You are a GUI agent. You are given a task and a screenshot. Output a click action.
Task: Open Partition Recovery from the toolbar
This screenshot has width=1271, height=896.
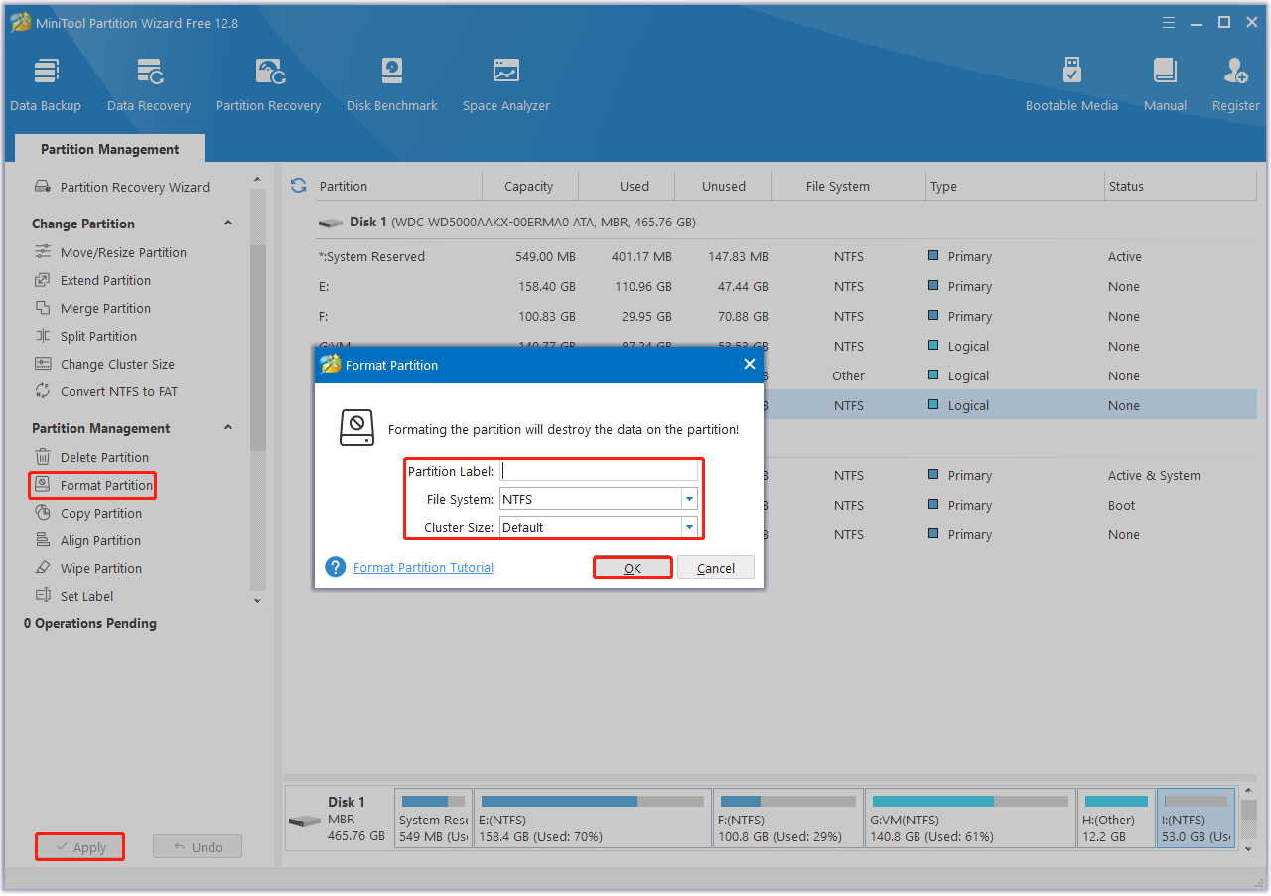click(x=268, y=84)
